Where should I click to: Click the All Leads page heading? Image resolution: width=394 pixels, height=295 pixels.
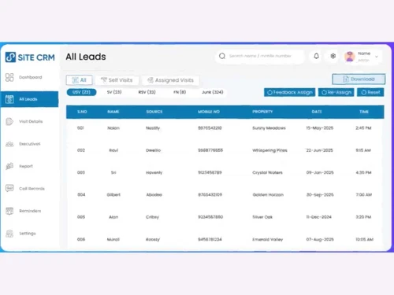point(86,57)
